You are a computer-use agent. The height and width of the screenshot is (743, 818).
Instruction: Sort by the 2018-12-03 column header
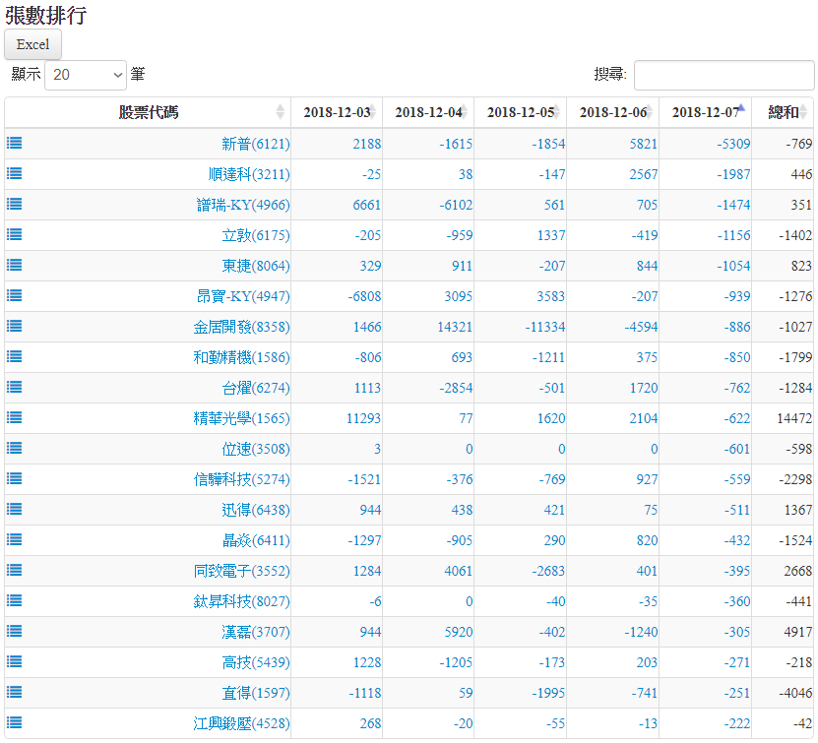[x=337, y=112]
